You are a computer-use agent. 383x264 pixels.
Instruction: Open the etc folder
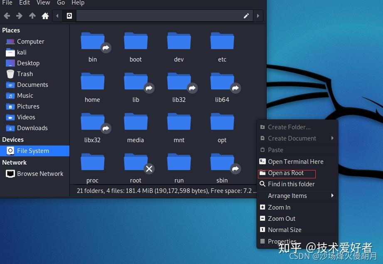[x=222, y=47]
